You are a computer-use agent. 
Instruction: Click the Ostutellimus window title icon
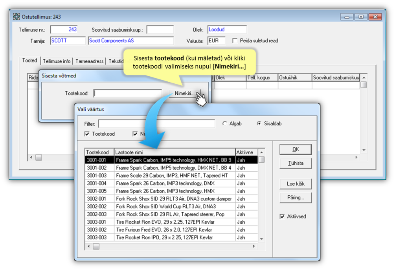pos(17,17)
